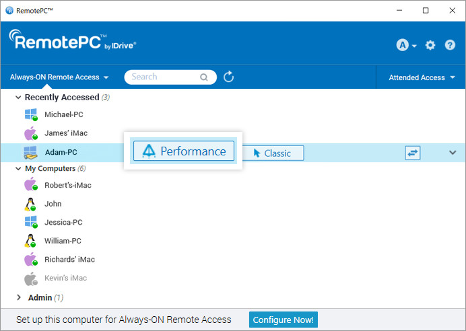The height and width of the screenshot is (331, 466).
Task: Close the RemotePC window
Action: pos(453,11)
